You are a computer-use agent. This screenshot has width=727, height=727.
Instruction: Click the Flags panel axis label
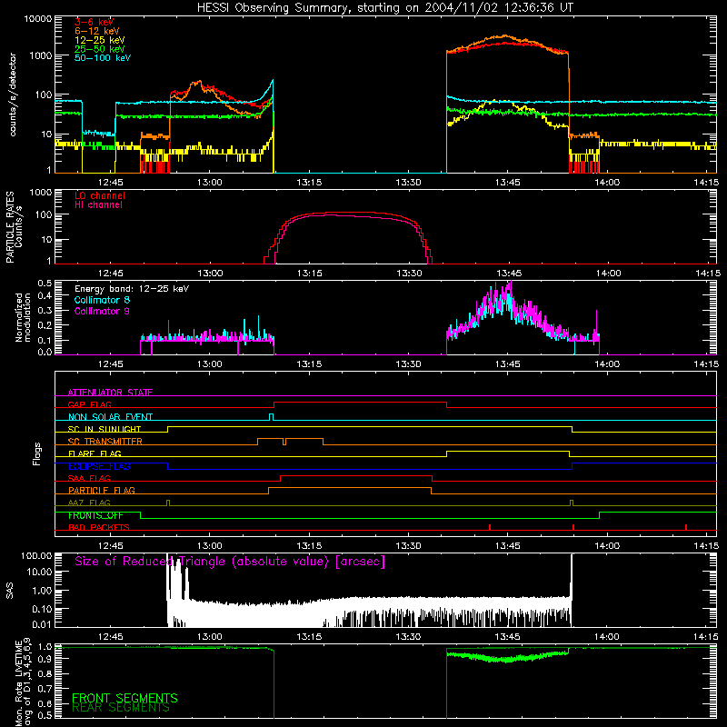(x=36, y=453)
